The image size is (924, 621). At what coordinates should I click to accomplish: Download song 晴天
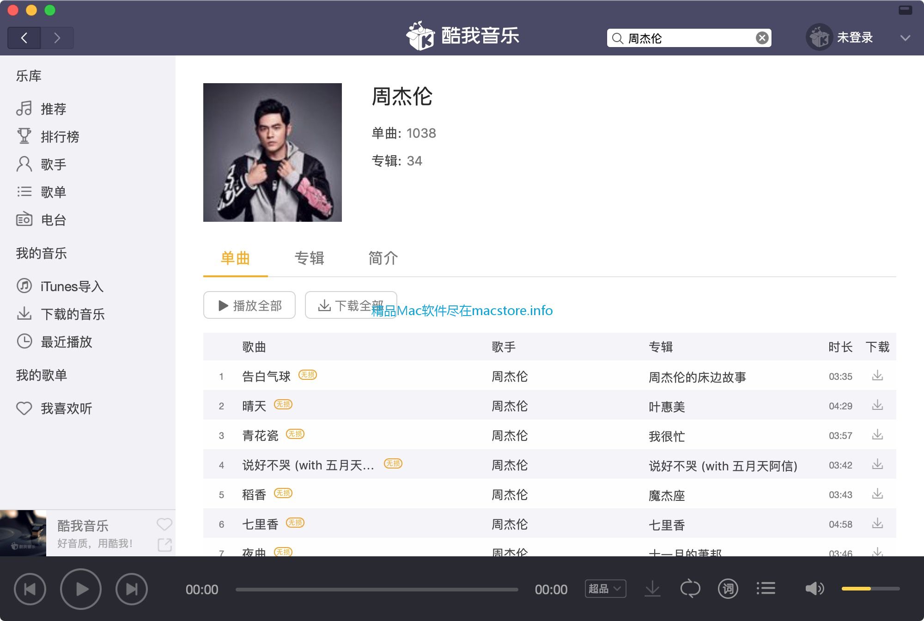tap(877, 405)
